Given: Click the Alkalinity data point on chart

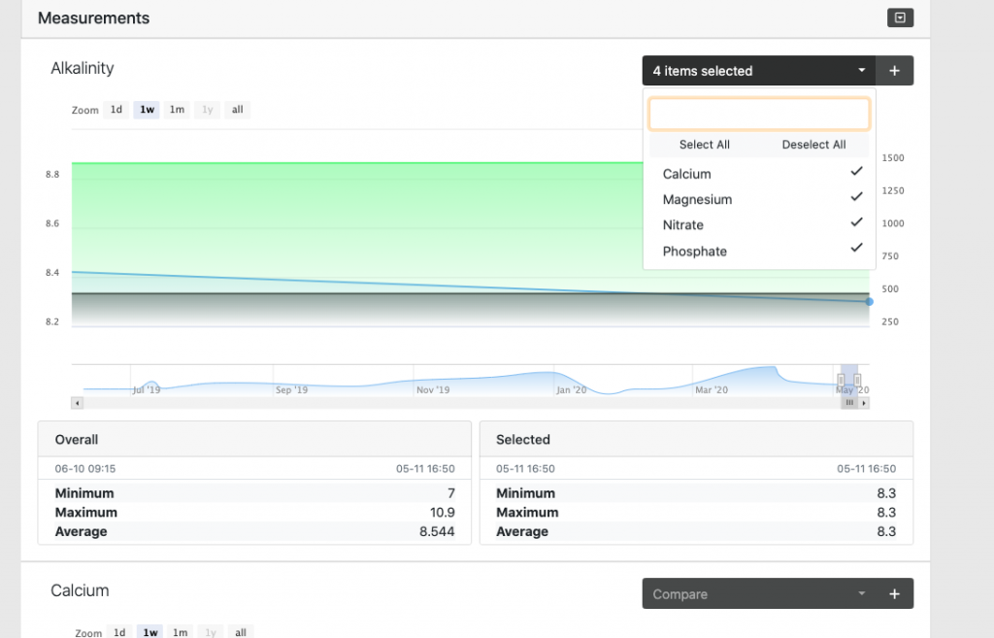Looking at the screenshot, I should (x=869, y=302).
